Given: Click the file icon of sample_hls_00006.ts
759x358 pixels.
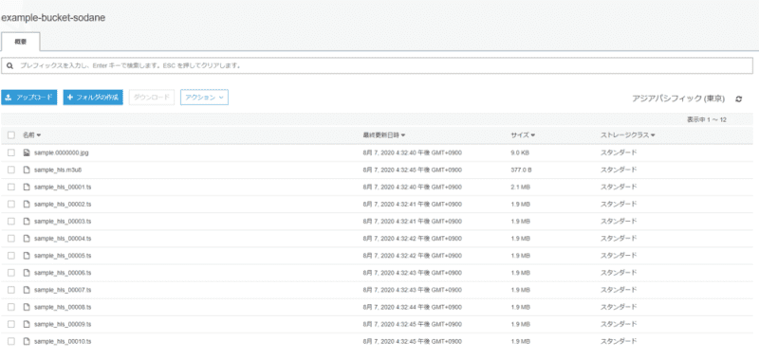Looking at the screenshot, I should [x=27, y=273].
